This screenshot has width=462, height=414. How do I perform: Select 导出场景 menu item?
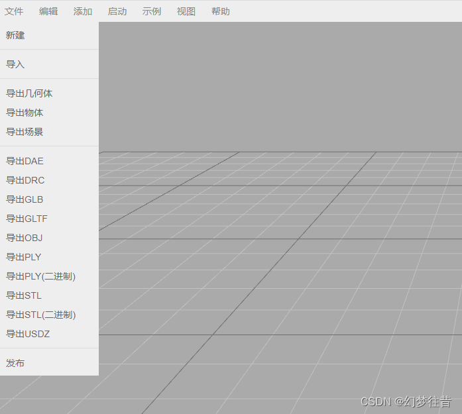(x=49, y=132)
